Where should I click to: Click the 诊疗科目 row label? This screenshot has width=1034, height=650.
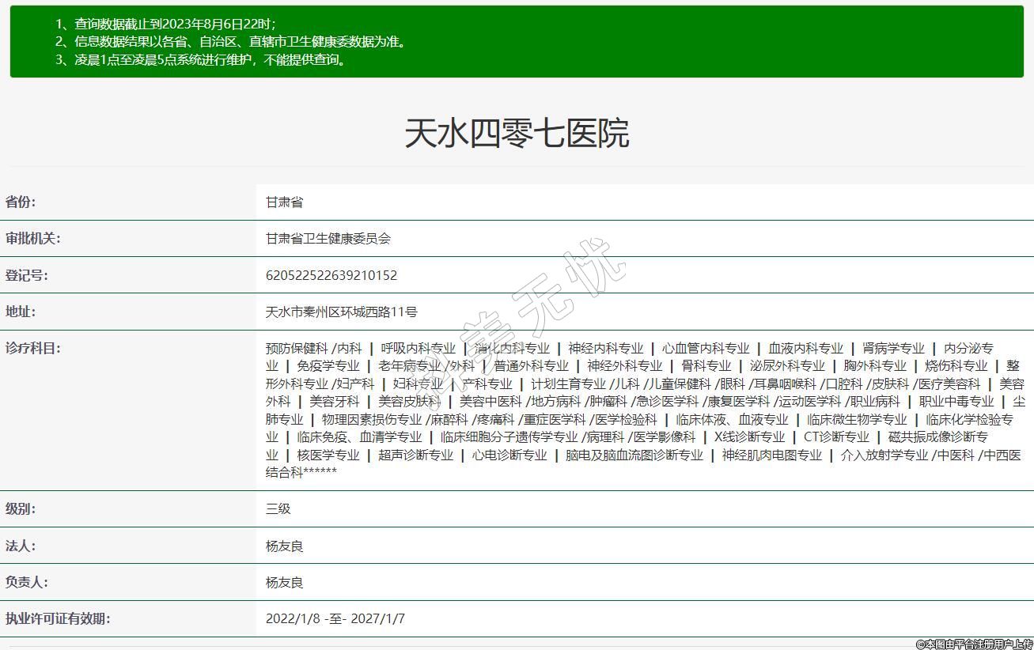pos(32,348)
